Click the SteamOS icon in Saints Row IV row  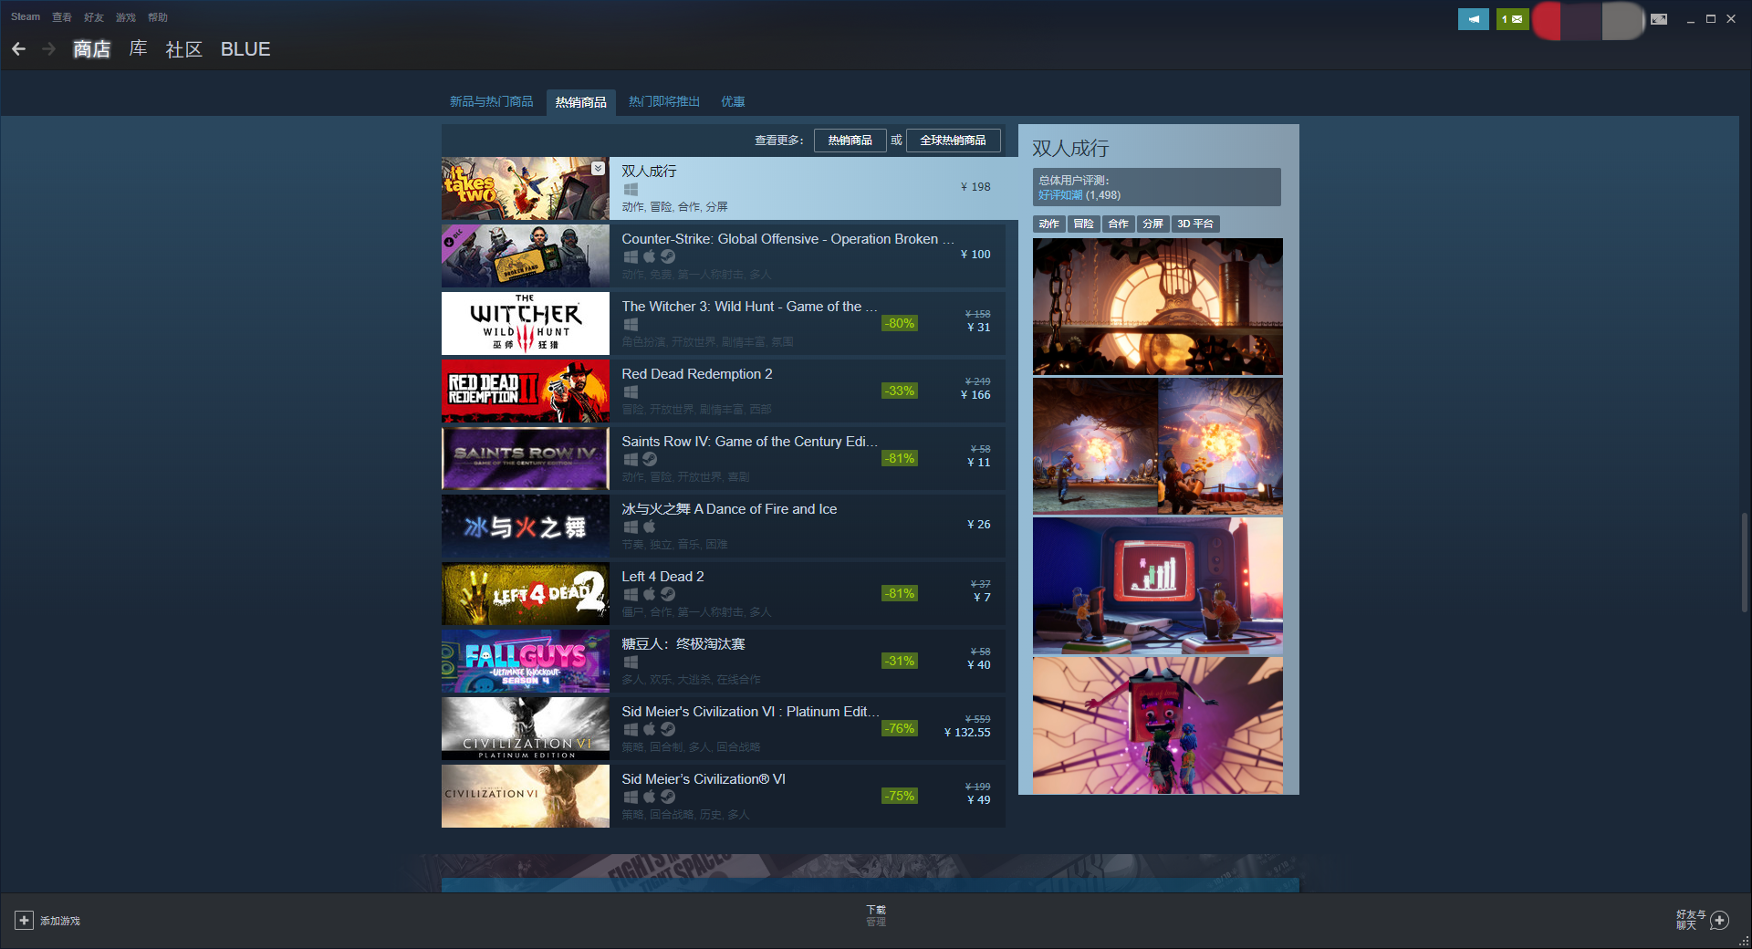click(x=649, y=459)
